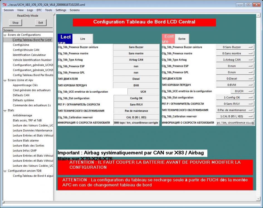
Task: Click the Tk feather icon in title bar
Action: (4, 5)
